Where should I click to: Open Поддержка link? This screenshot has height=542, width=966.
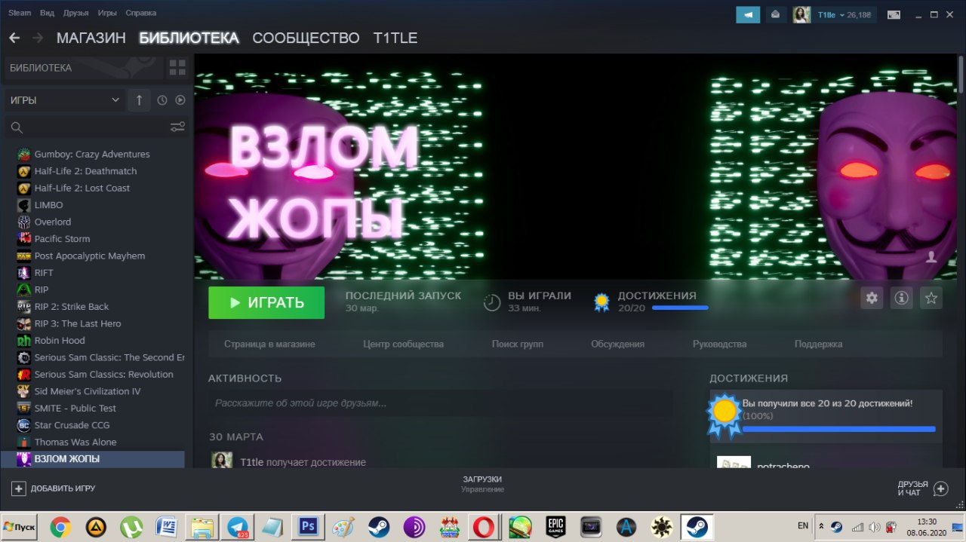[818, 344]
